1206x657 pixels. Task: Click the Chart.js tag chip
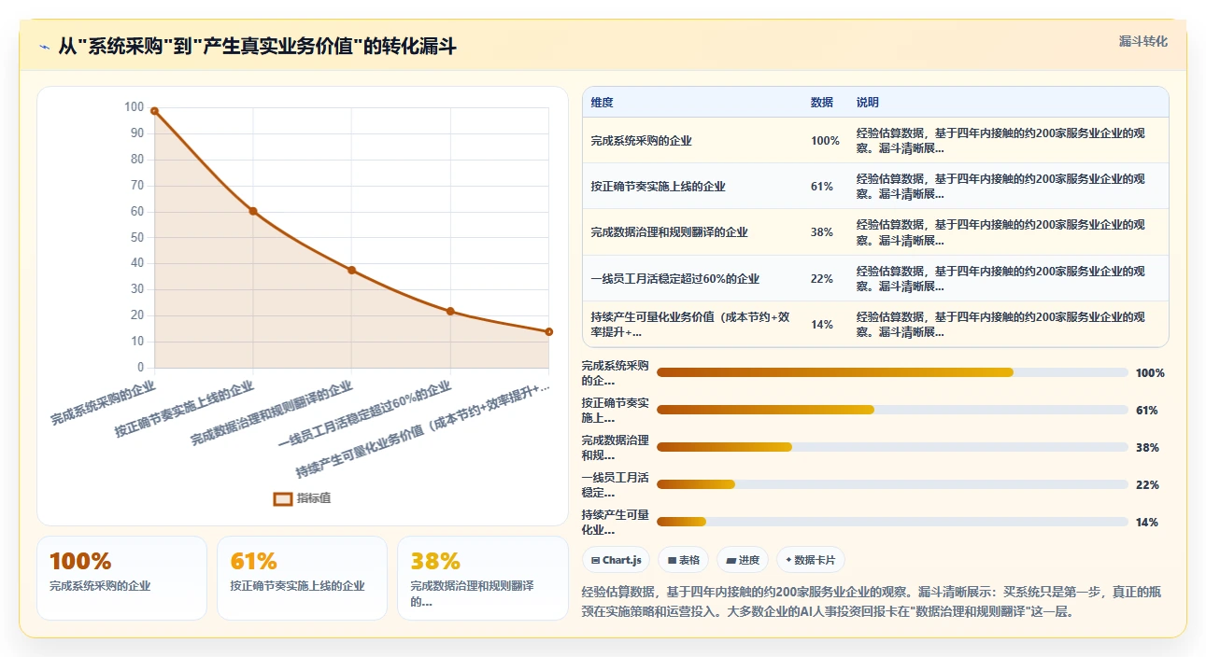(x=616, y=560)
